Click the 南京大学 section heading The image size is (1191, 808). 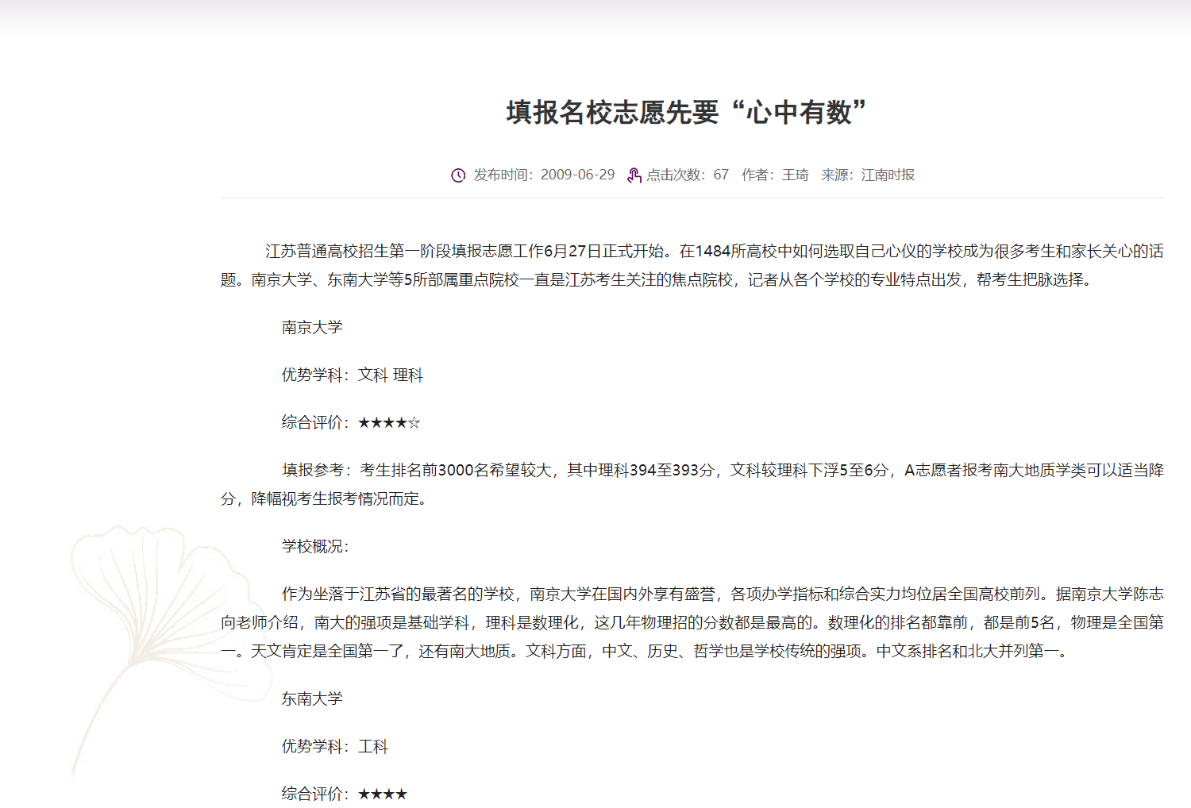(312, 327)
